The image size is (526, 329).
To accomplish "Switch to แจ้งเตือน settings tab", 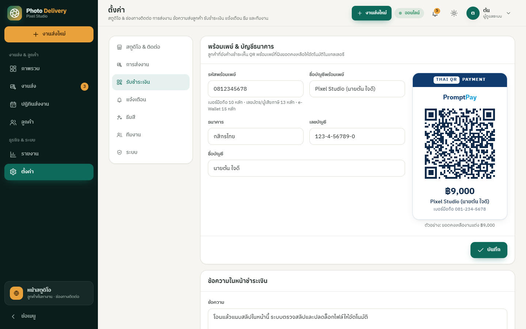I will coord(151,100).
